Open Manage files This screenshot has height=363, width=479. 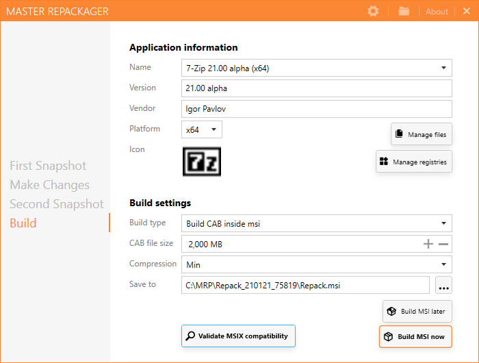click(422, 134)
